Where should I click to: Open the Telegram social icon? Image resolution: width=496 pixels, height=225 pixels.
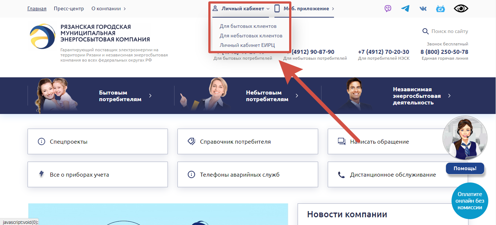tap(405, 8)
